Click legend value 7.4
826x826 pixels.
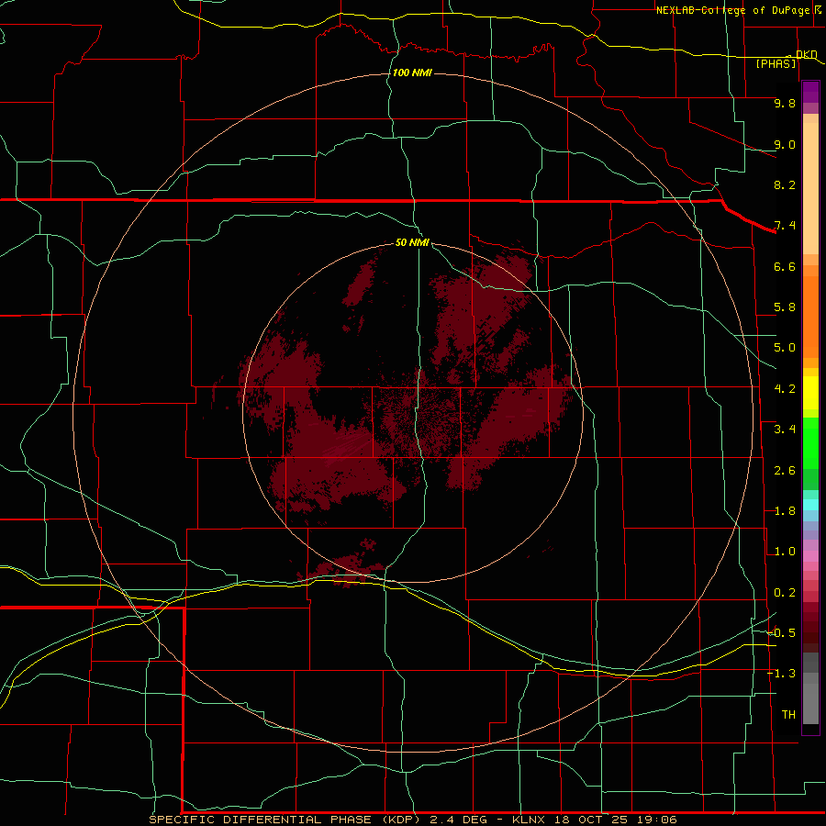(785, 226)
